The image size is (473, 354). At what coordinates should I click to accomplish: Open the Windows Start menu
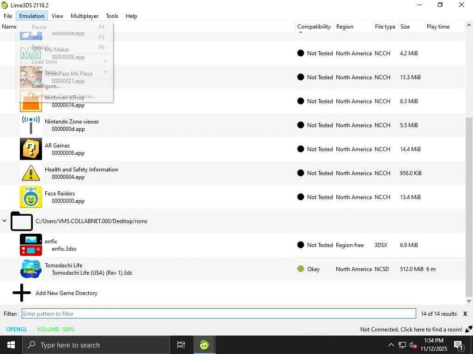coord(11,345)
